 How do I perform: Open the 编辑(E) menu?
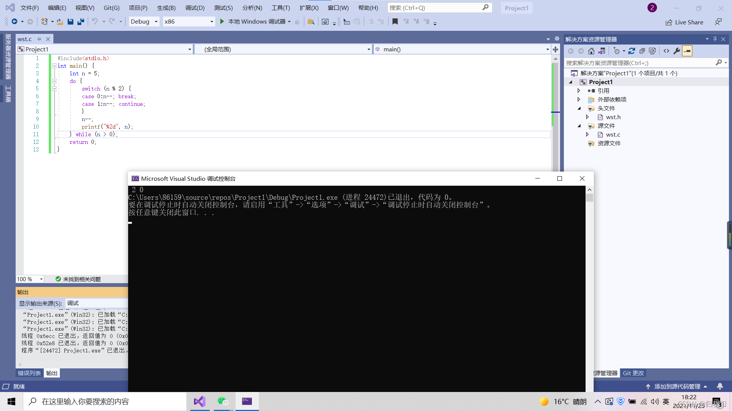tap(57, 8)
